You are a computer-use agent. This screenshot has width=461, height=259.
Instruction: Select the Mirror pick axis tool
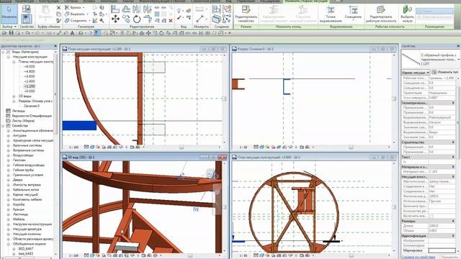click(137, 9)
